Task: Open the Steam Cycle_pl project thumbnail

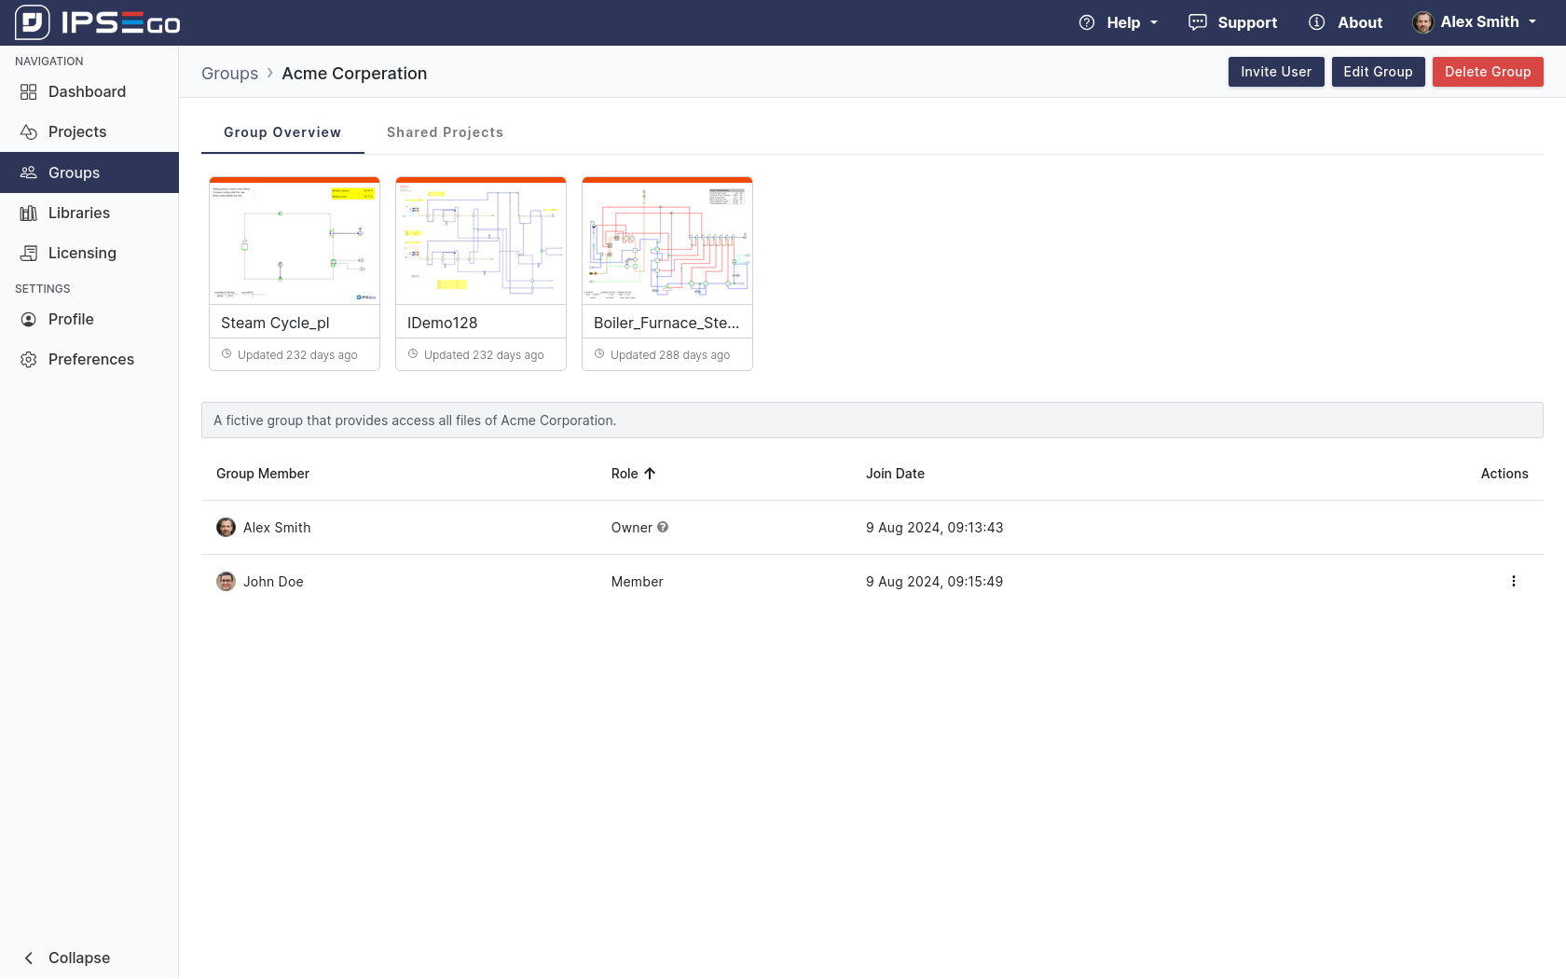Action: (295, 242)
